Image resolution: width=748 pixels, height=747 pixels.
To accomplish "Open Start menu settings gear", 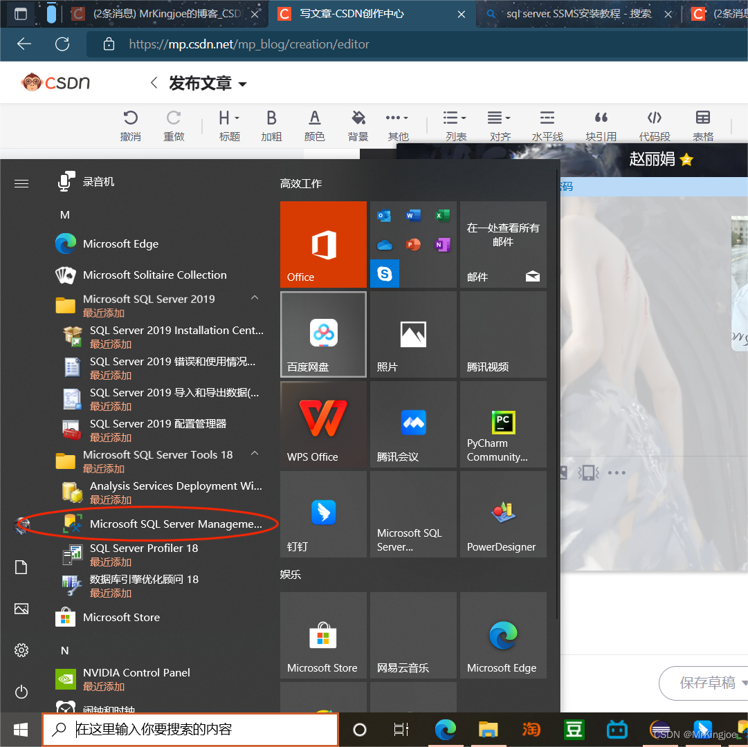I will [21, 650].
